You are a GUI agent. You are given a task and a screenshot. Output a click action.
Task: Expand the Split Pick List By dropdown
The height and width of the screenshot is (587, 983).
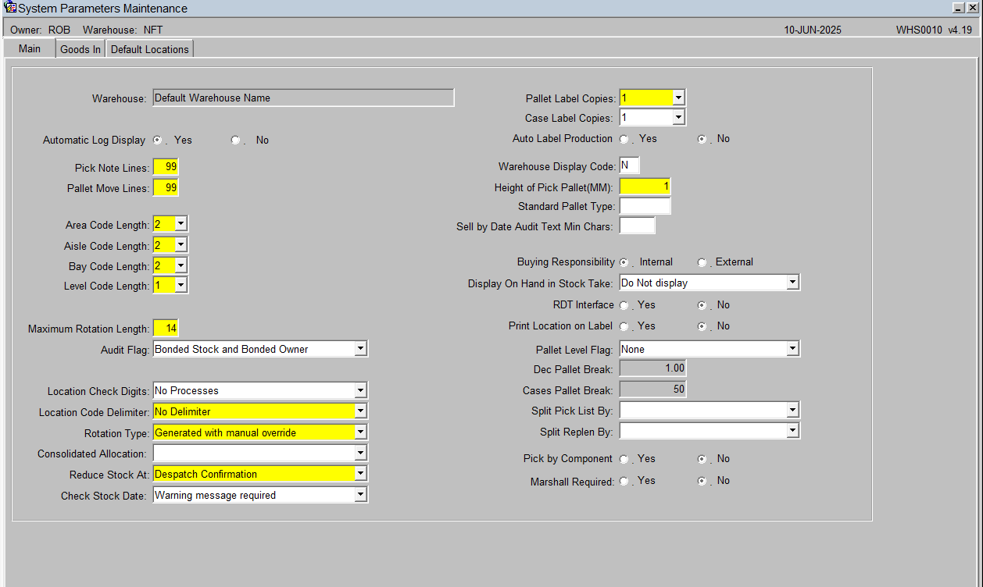792,410
